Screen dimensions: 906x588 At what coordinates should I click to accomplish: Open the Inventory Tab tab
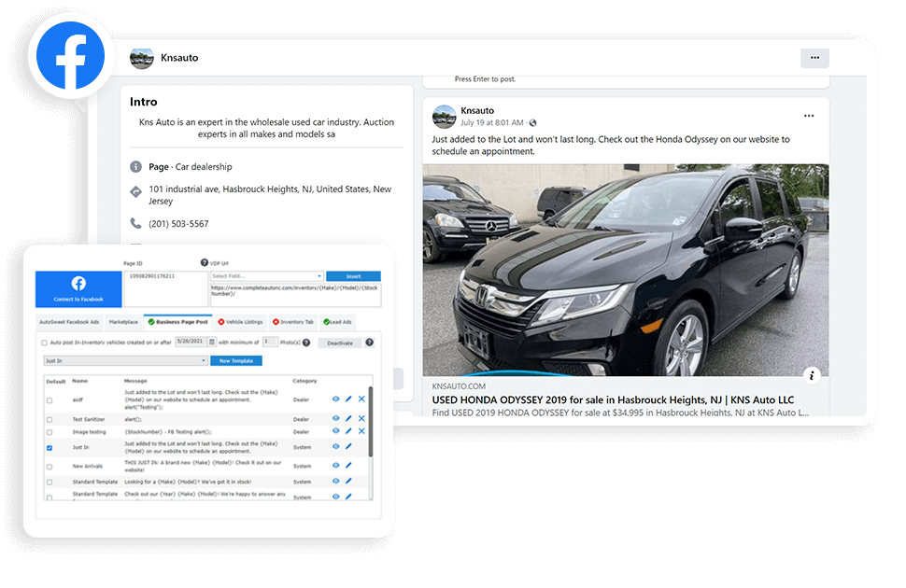pyautogui.click(x=293, y=322)
